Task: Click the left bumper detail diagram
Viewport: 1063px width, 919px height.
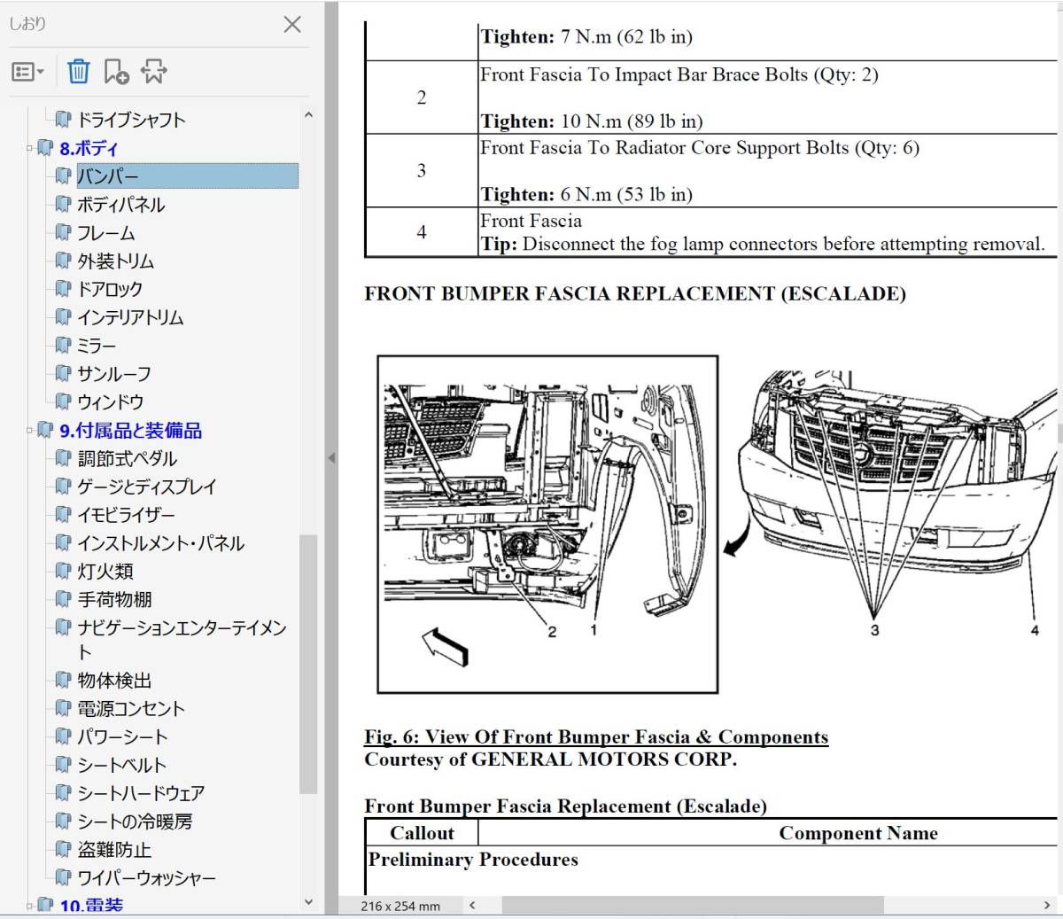Action: [547, 525]
